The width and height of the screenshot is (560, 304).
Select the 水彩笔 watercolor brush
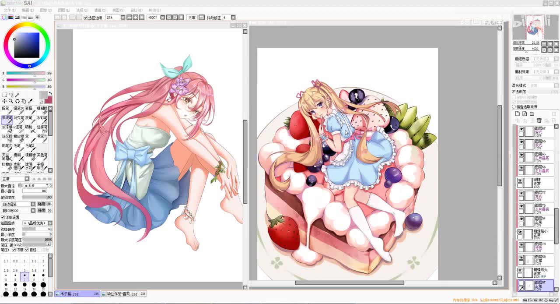[42, 120]
